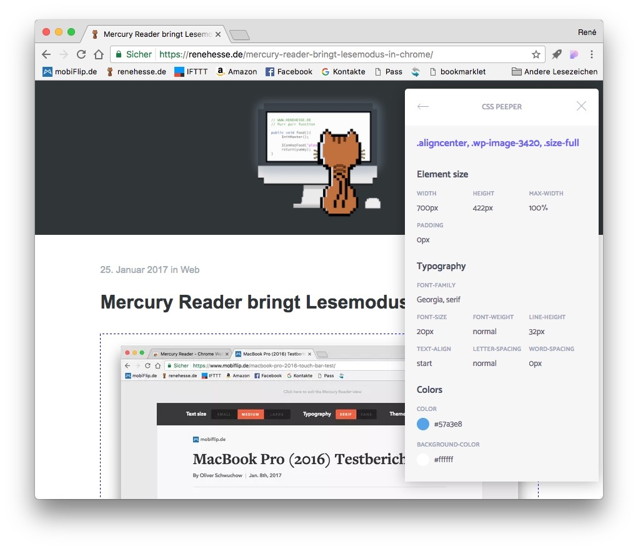Open the bookmarklet bookmark

point(458,72)
